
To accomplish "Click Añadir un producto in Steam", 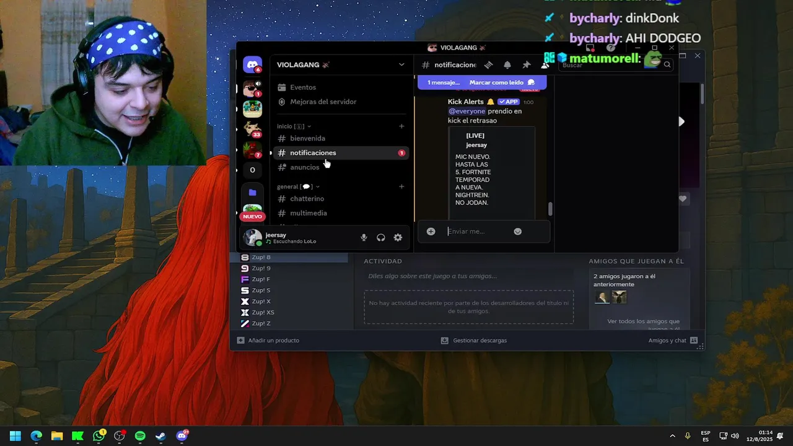I will pyautogui.click(x=268, y=340).
